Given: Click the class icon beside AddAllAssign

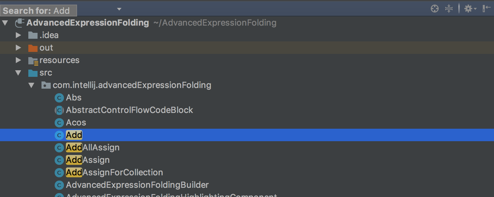Looking at the screenshot, I should tap(59, 147).
